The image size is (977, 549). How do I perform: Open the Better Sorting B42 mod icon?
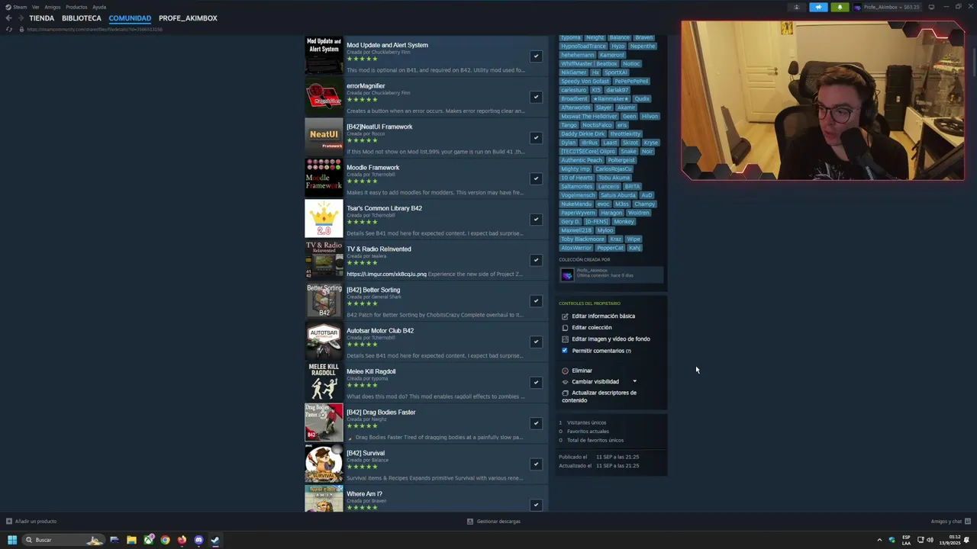tap(324, 300)
